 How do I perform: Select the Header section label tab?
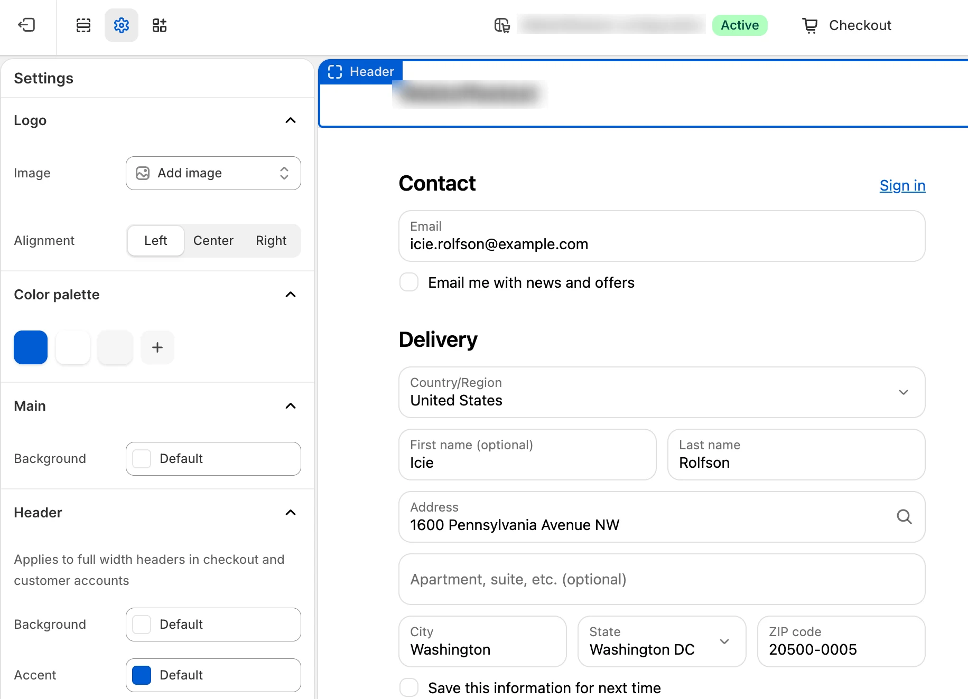tap(361, 71)
